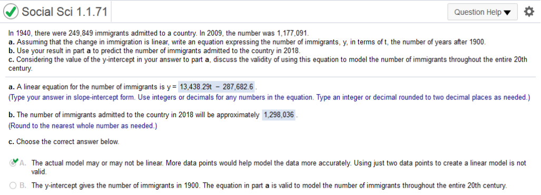541x195 pixels.
Task: Click the round to nearest whole number hint
Action: (83, 126)
